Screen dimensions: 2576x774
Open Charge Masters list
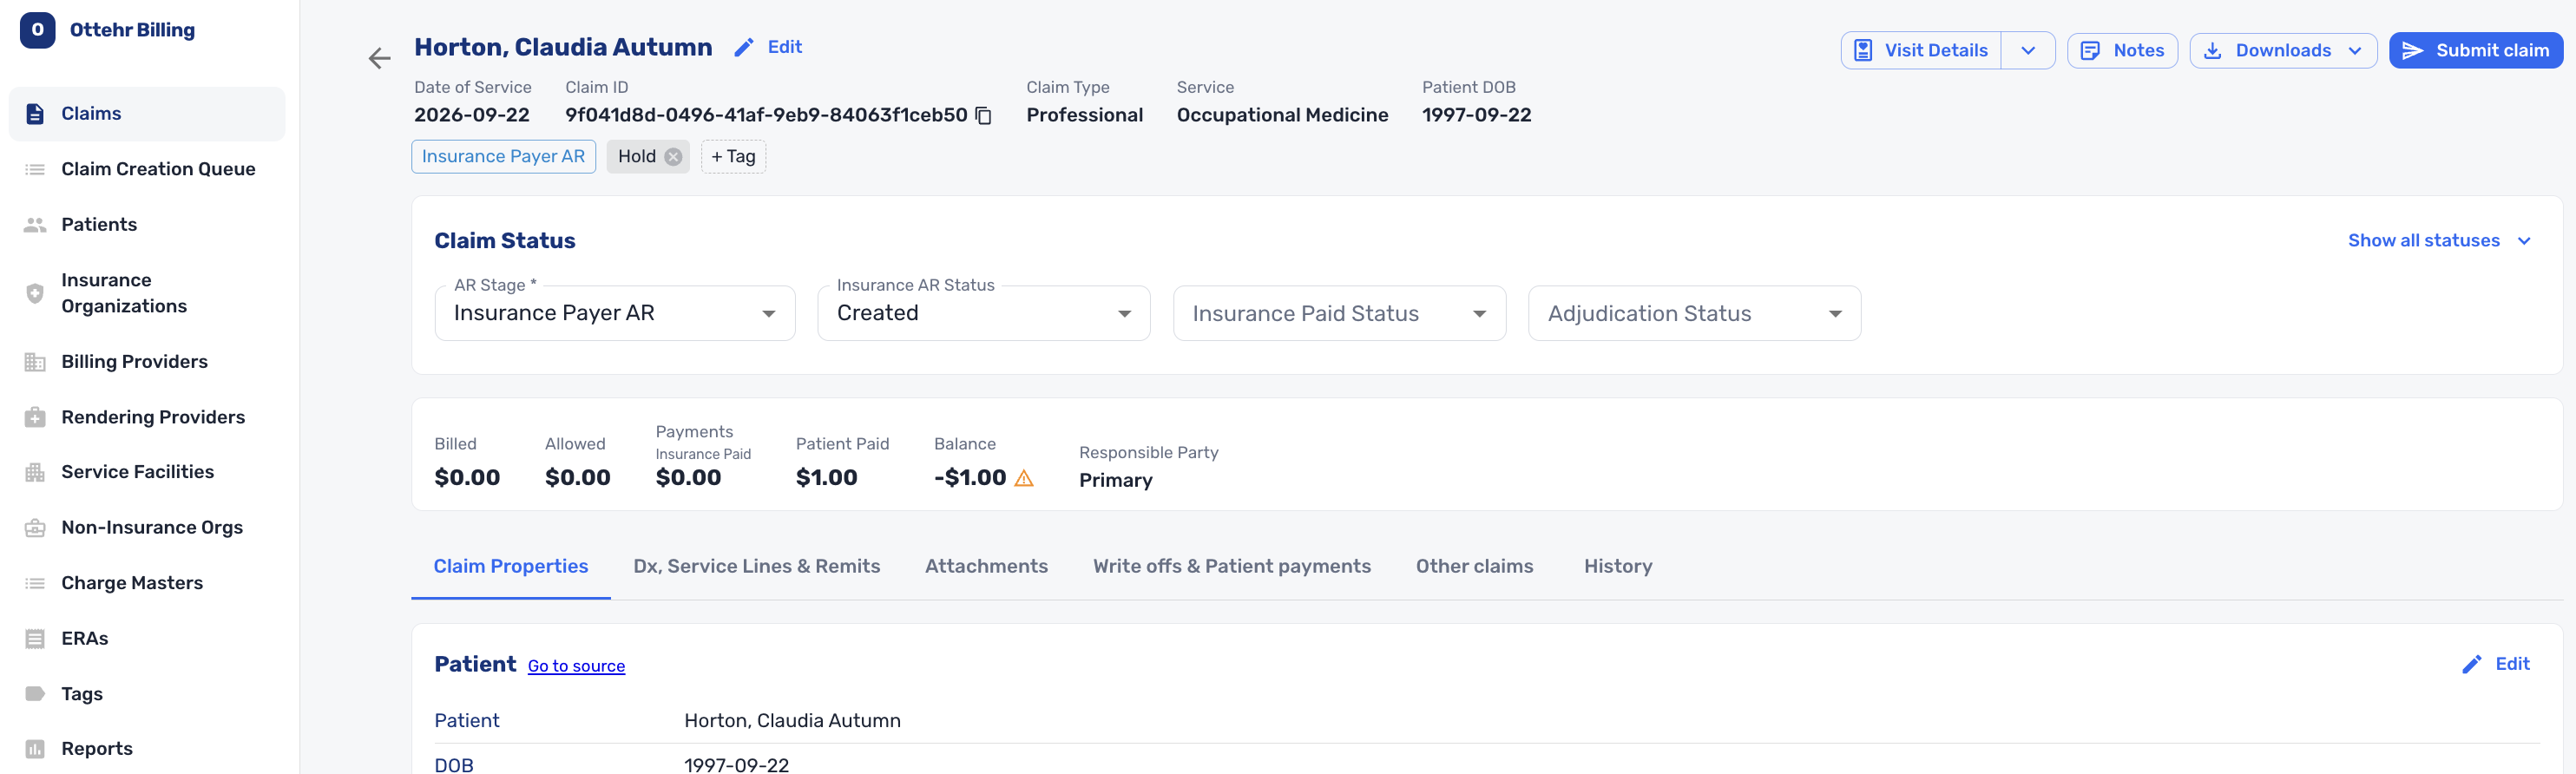tap(147, 583)
